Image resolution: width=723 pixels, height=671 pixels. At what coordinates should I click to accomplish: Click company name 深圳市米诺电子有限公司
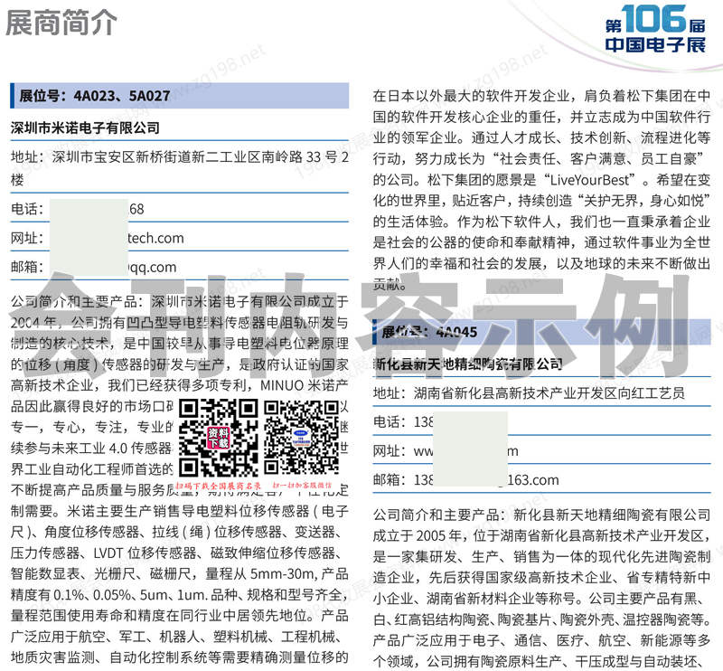coord(85,128)
